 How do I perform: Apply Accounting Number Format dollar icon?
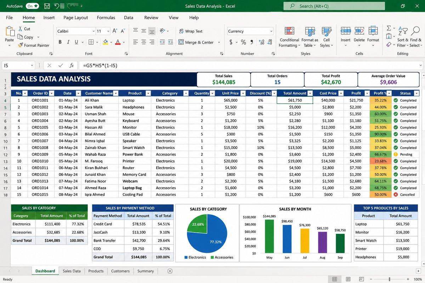231,42
